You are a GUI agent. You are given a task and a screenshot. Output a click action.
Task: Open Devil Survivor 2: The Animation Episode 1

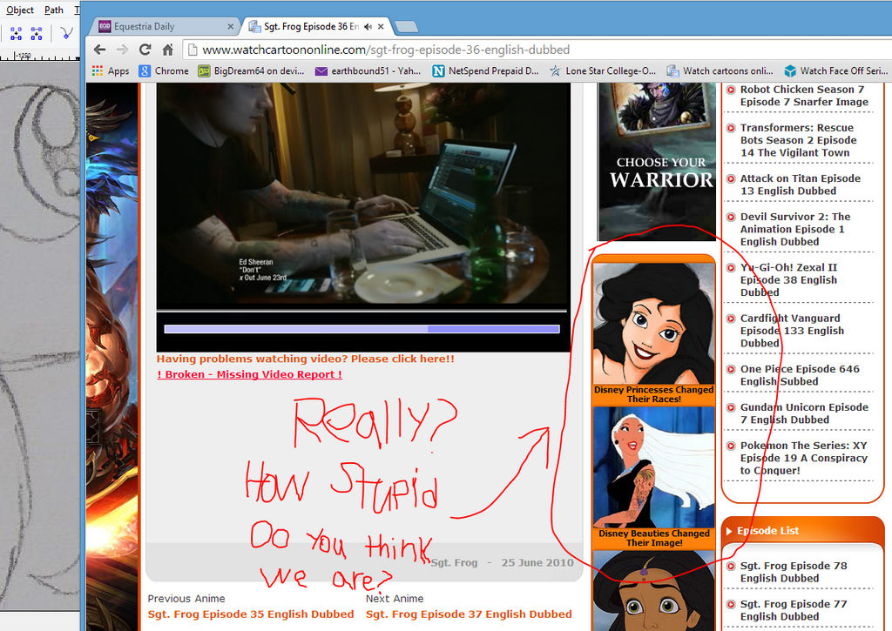point(794,229)
